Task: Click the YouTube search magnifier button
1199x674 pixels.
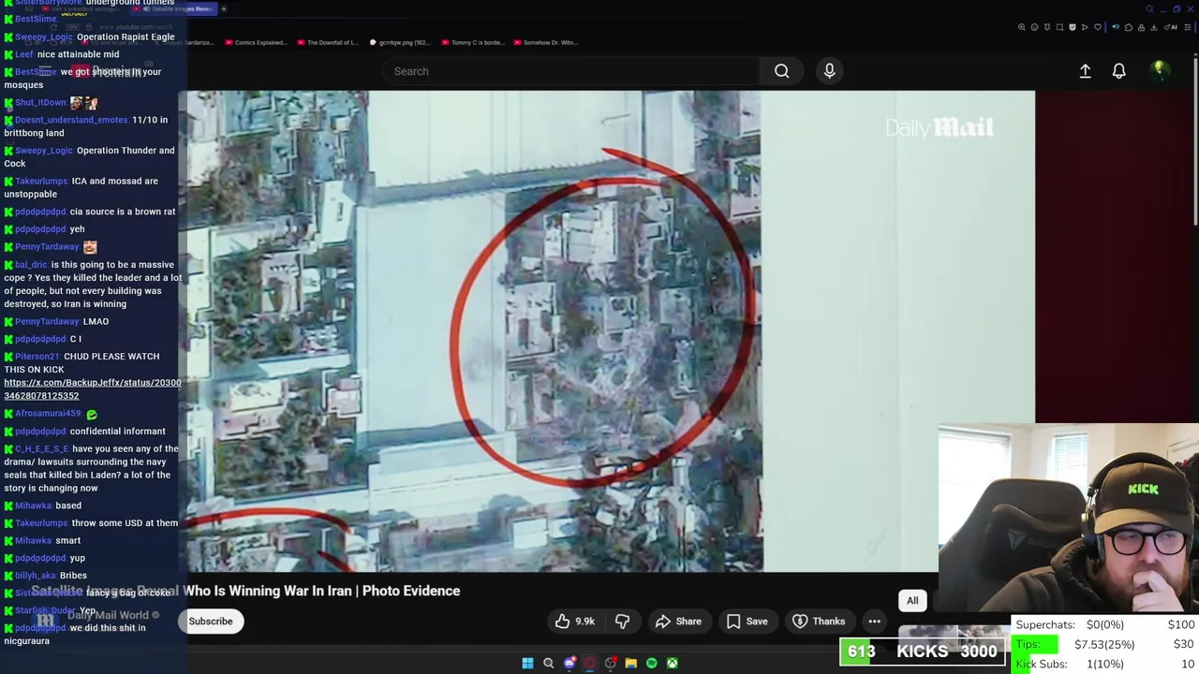Action: tap(781, 71)
